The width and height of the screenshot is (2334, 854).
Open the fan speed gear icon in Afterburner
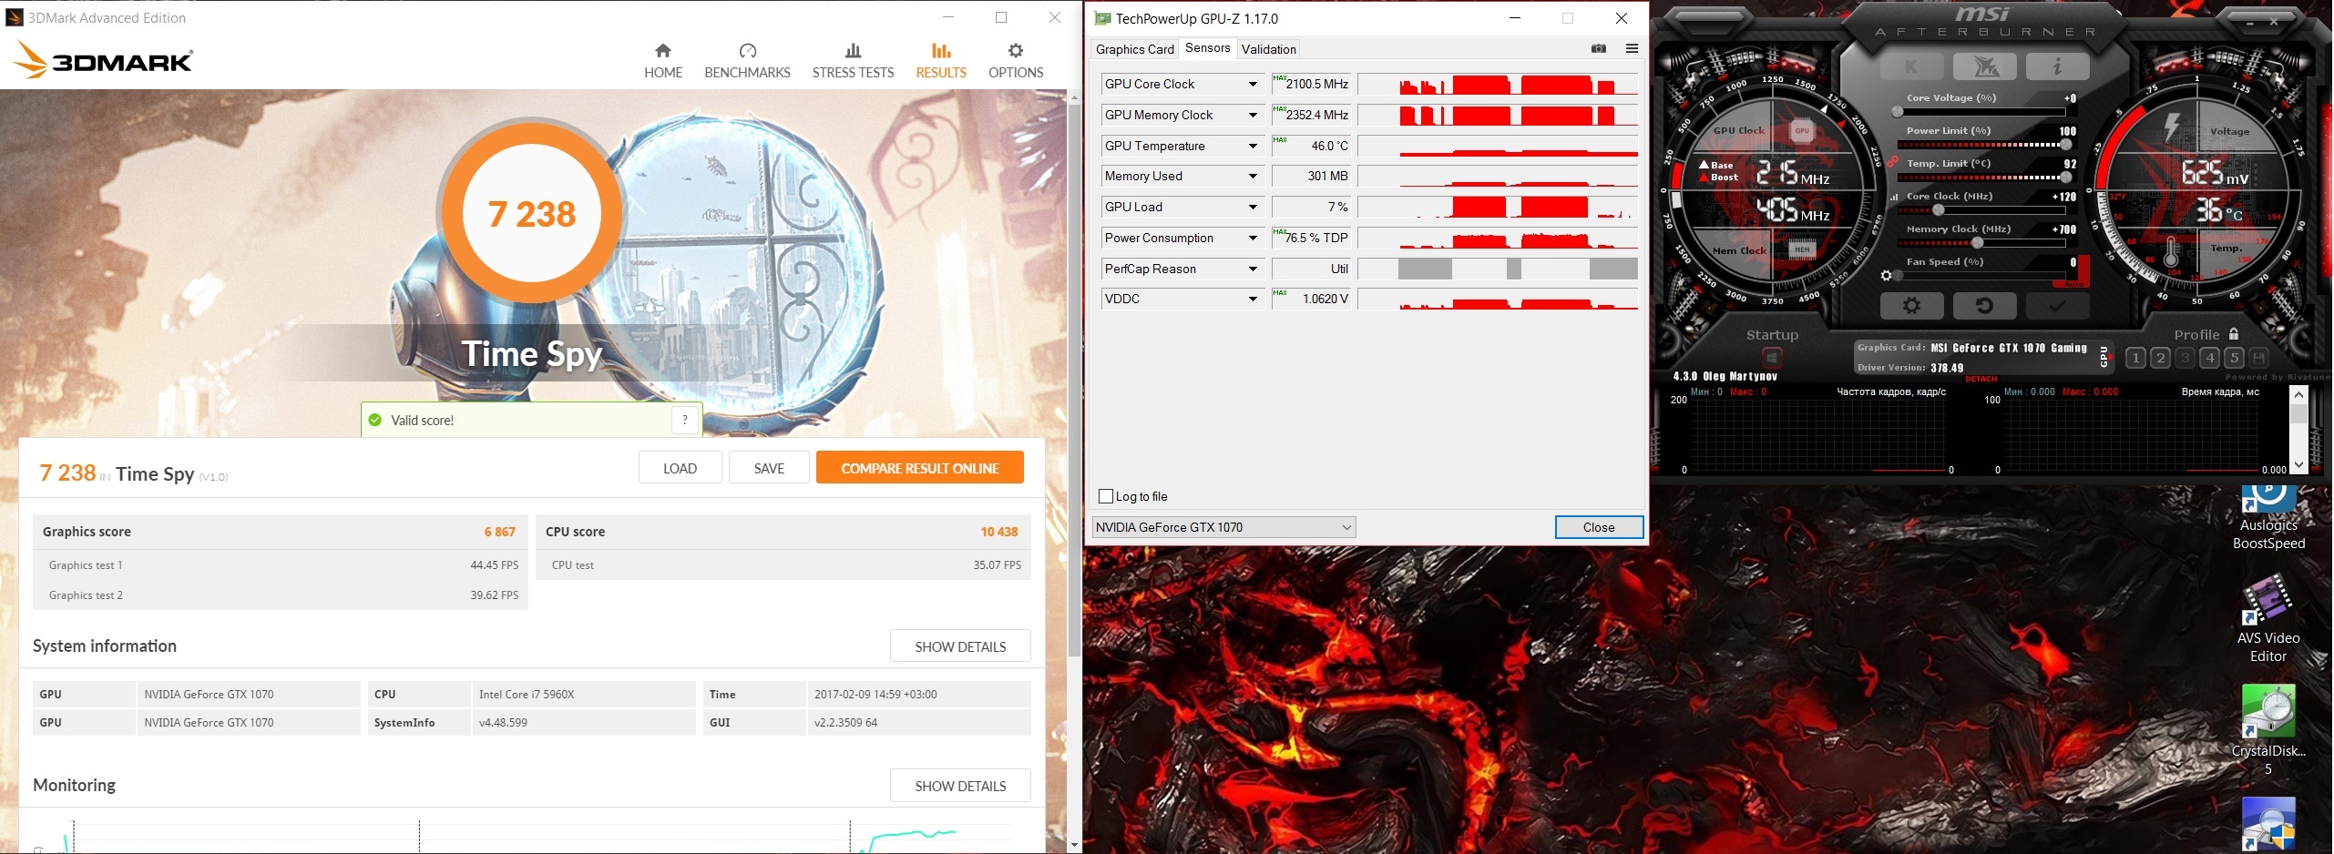1886,275
